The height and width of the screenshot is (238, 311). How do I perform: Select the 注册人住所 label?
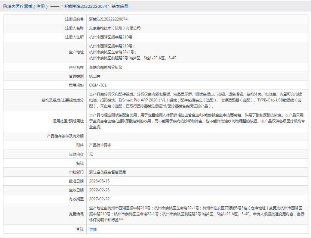tap(74, 37)
